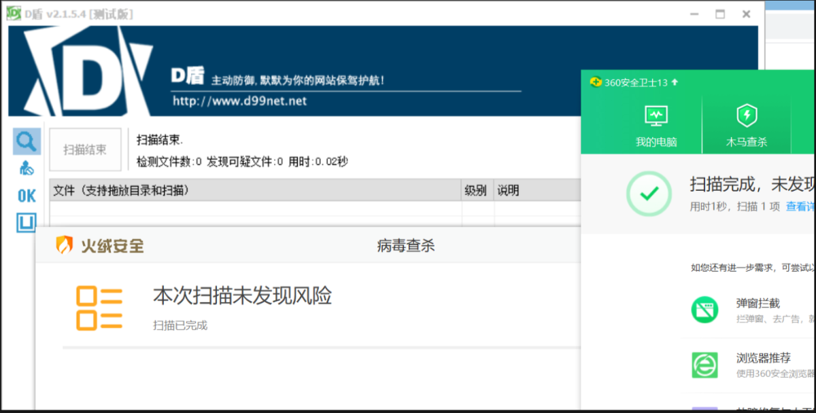Viewport: 816px width, 413px height.
Task: Sort by 级别 column header
Action: (x=477, y=190)
